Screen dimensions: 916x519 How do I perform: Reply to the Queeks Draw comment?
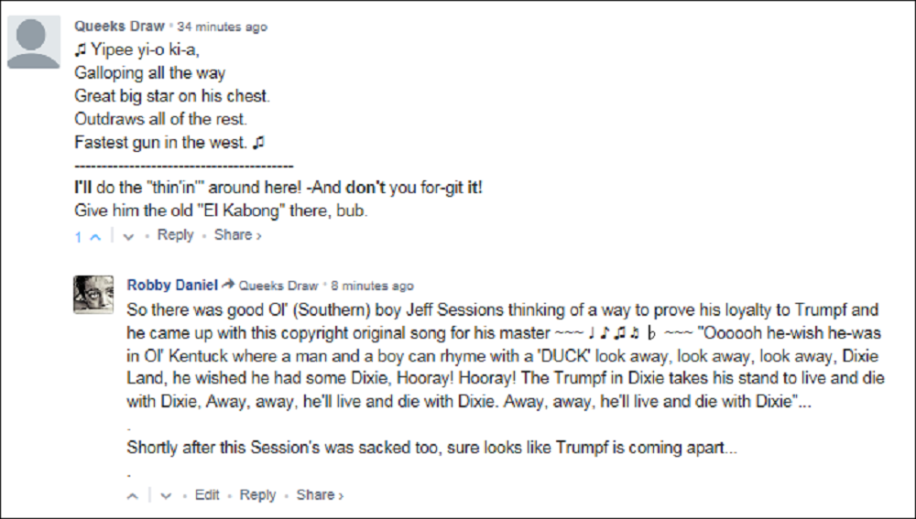[x=175, y=235]
